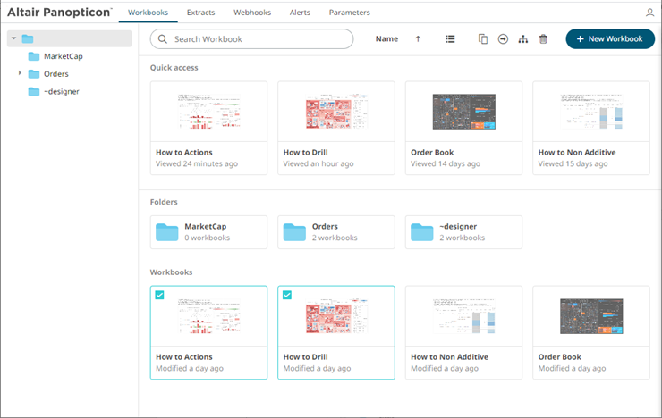The width and height of the screenshot is (662, 418).
Task: Click the New Workbook button
Action: pos(609,39)
